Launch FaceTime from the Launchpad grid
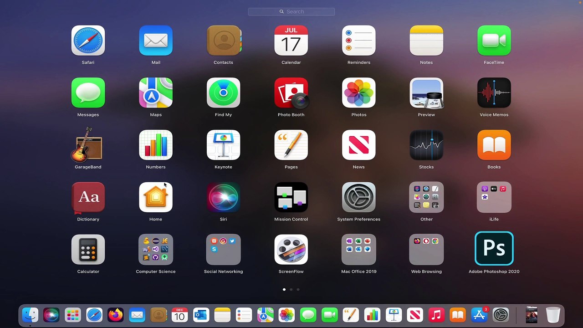This screenshot has width=583, height=328. (494, 41)
